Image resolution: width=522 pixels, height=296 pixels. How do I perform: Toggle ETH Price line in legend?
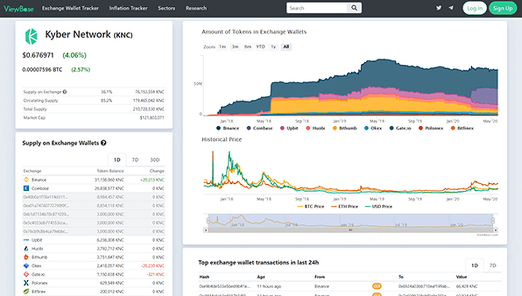(x=345, y=206)
